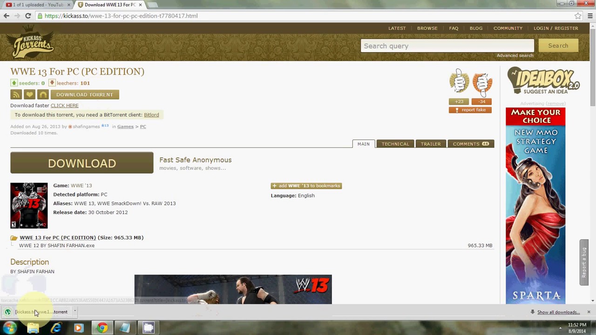Open the Bitlord client link
Viewport: 596px width, 335px height.
[x=151, y=115]
